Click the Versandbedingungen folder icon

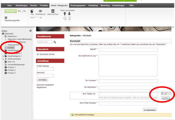(x=6, y=64)
